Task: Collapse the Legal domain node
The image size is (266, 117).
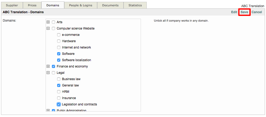Action: click(x=48, y=73)
